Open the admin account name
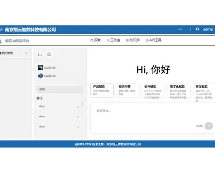Image resolution: width=215 pixels, height=172 pixels. 208,29
